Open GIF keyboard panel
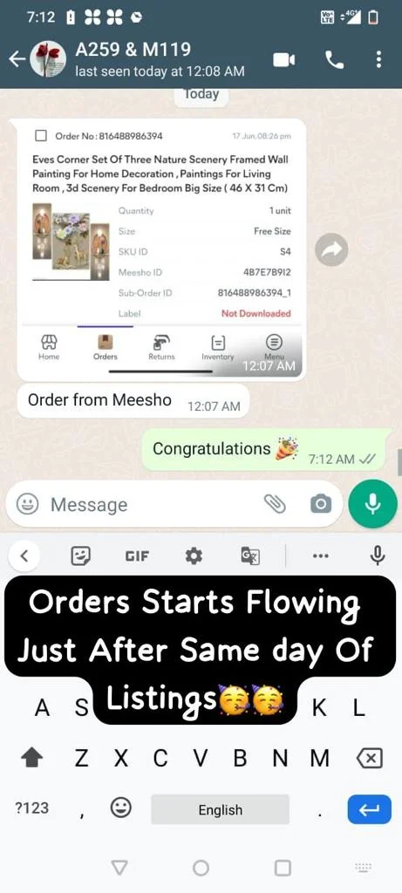 click(137, 556)
